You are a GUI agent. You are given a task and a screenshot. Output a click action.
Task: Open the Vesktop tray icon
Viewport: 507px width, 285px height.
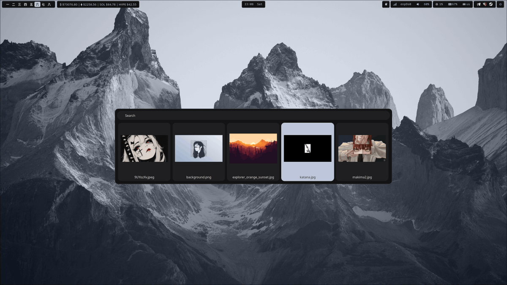click(485, 4)
